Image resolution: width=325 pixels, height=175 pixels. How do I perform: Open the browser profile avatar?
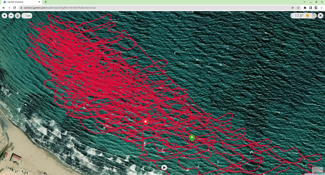coord(316,8)
